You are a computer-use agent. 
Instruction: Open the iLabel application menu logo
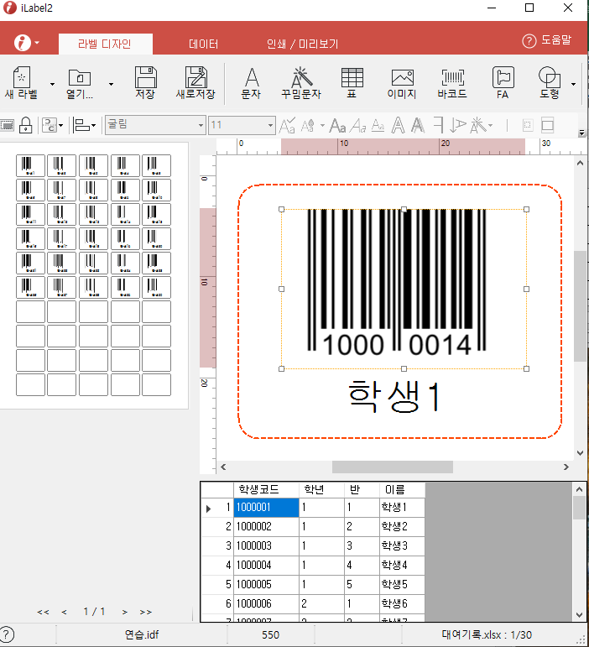23,43
